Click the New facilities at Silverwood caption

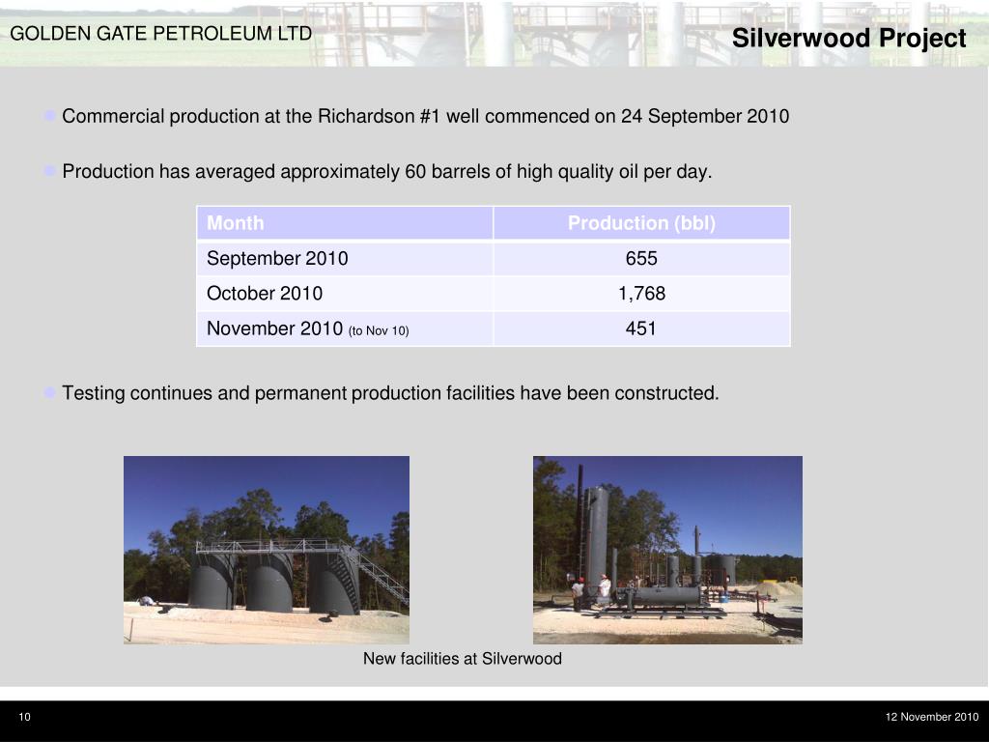tap(463, 659)
